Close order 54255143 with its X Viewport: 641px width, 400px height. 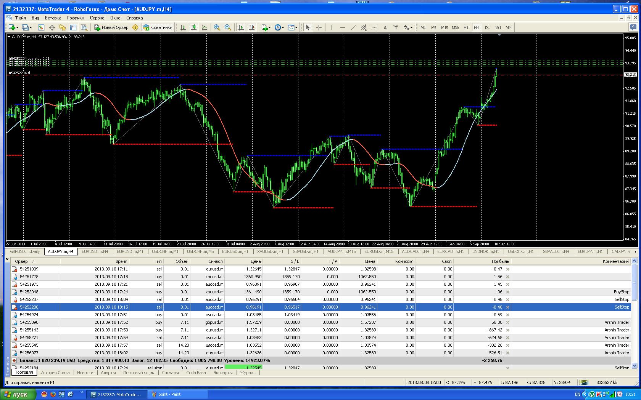click(507, 330)
